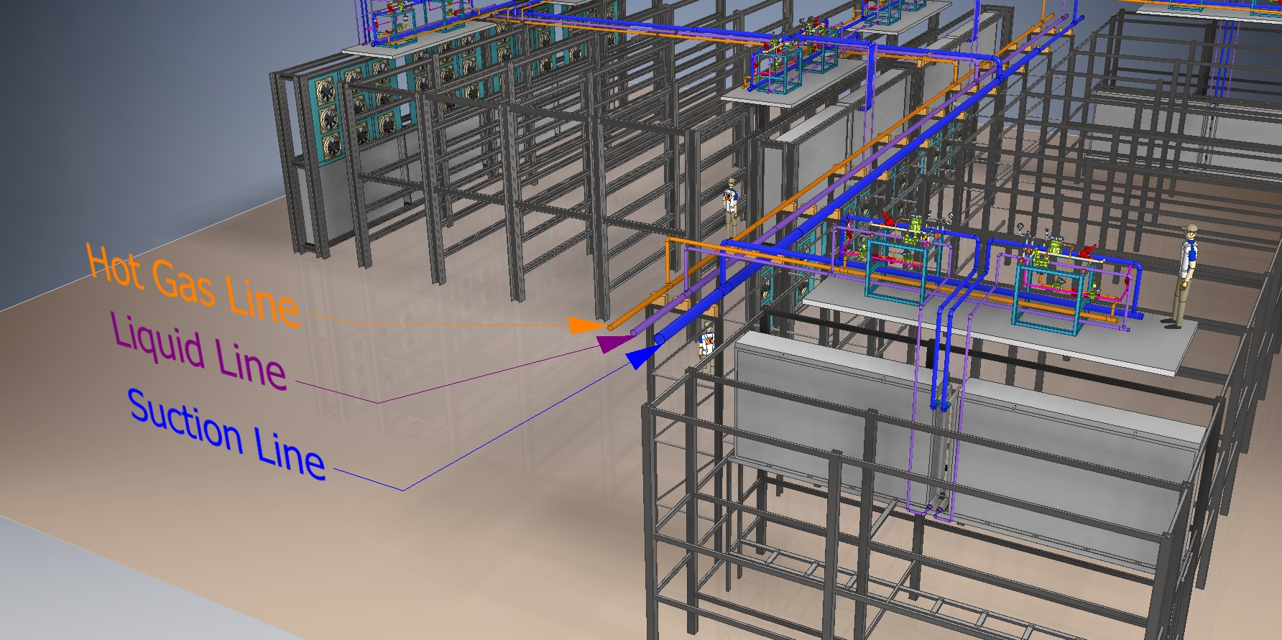Viewport: 1282px width, 640px height.
Task: Select the "Hot Gas Line" orange label
Action: tap(193, 286)
